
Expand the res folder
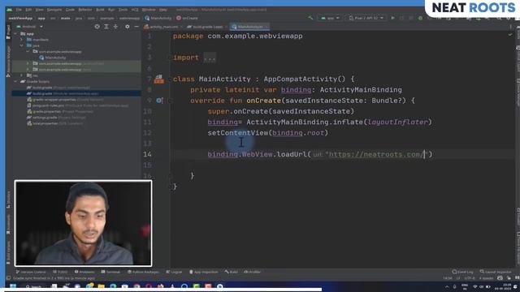(x=22, y=75)
